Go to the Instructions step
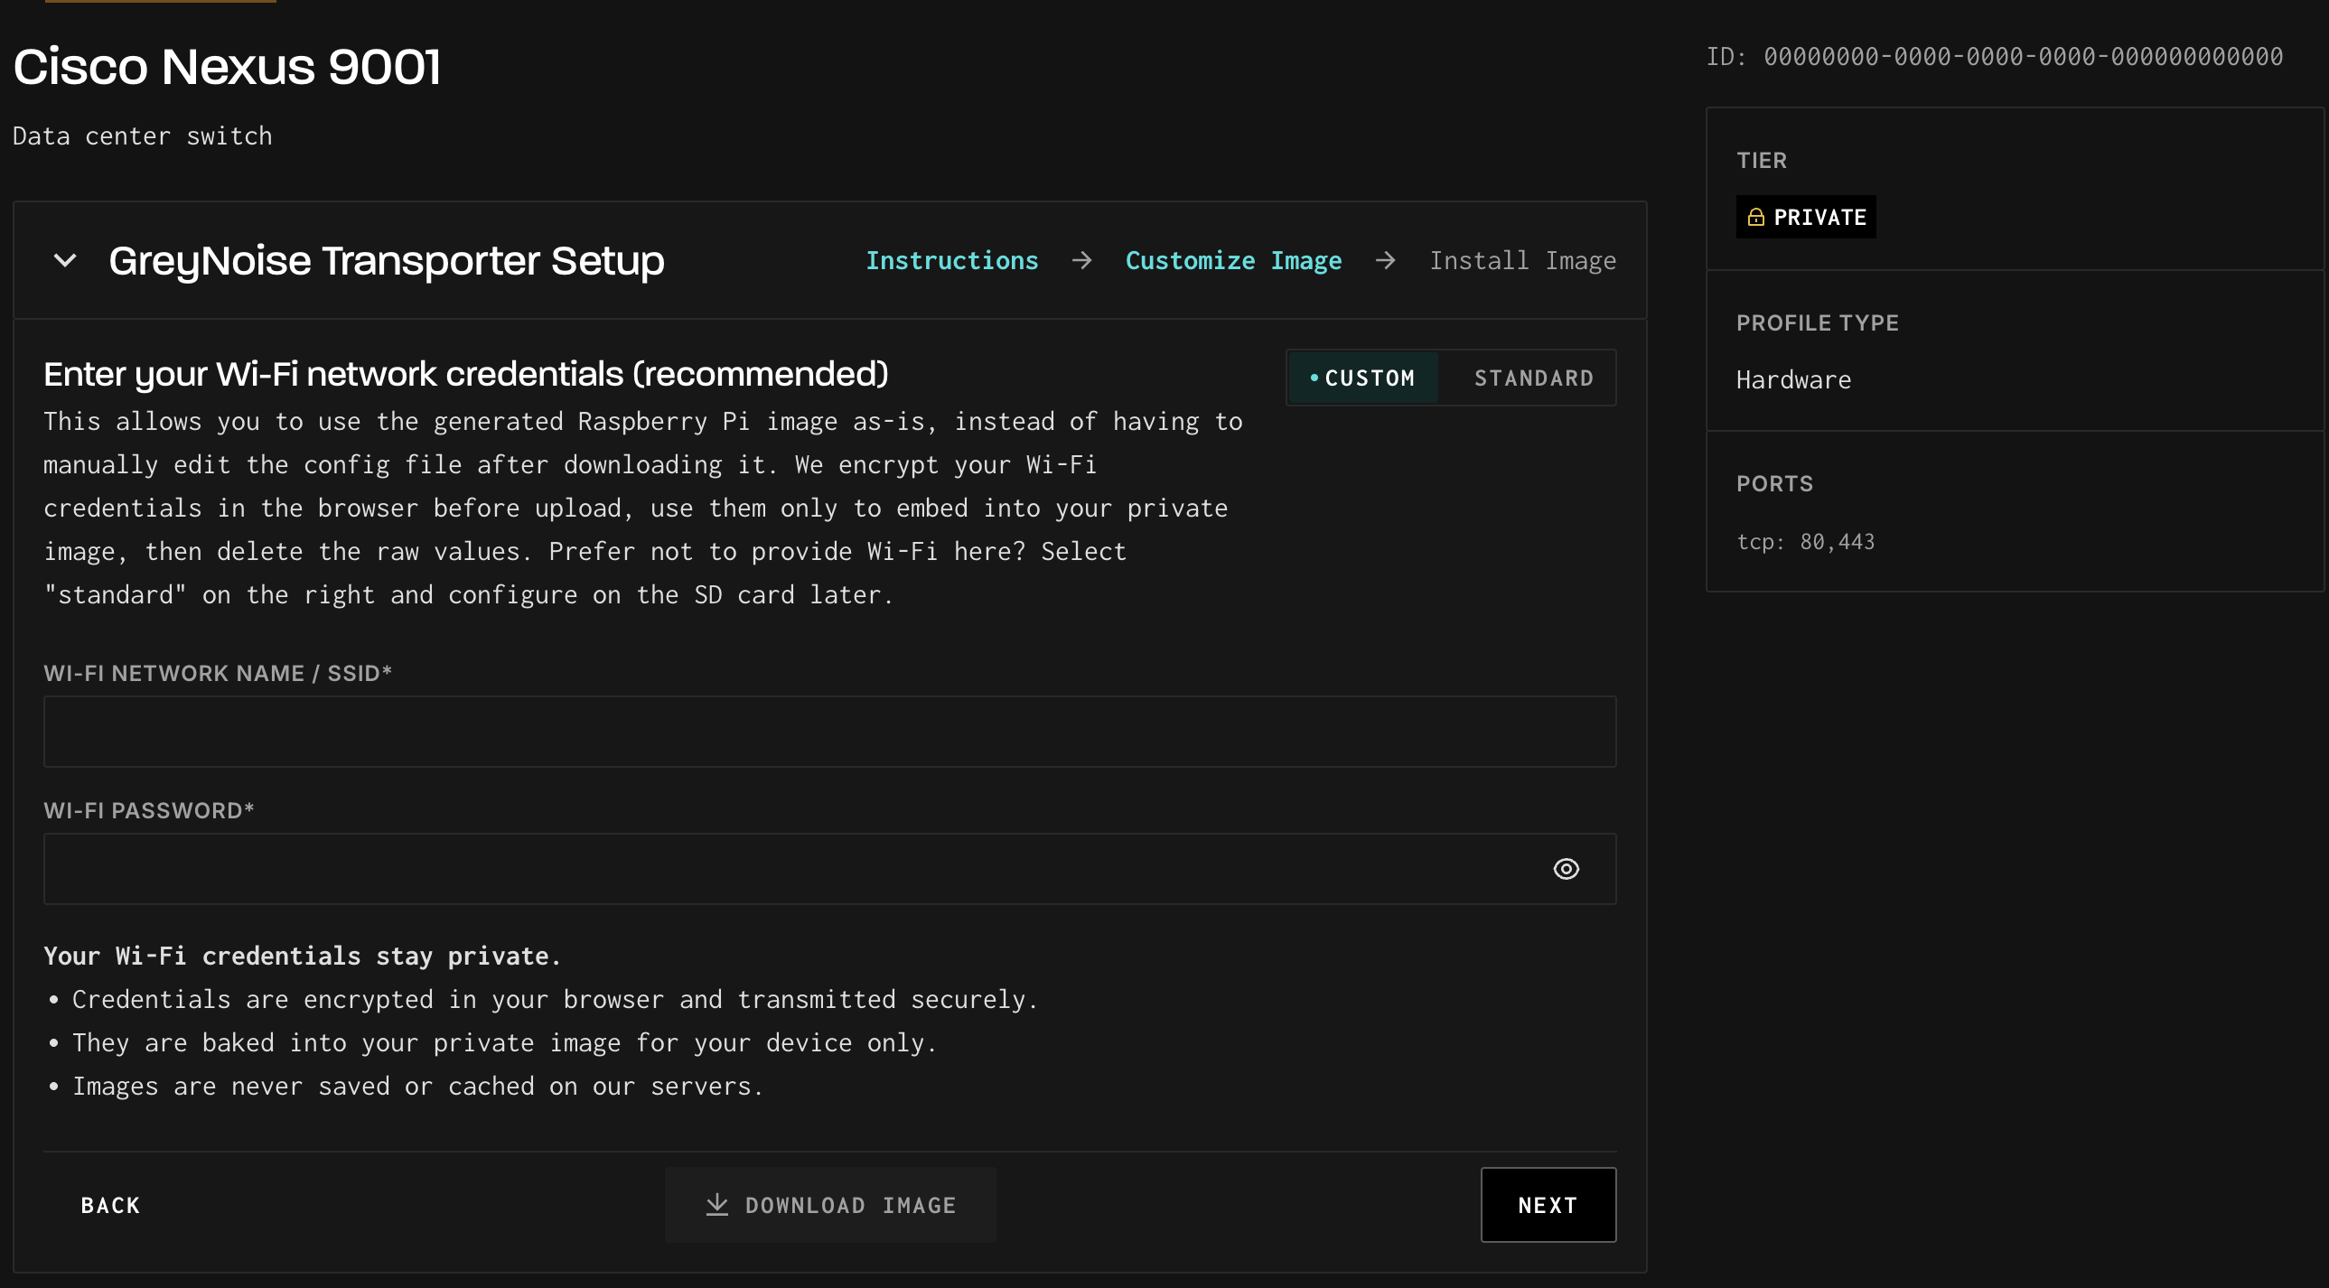Screen dimensions: 2329x1288 click(951, 261)
